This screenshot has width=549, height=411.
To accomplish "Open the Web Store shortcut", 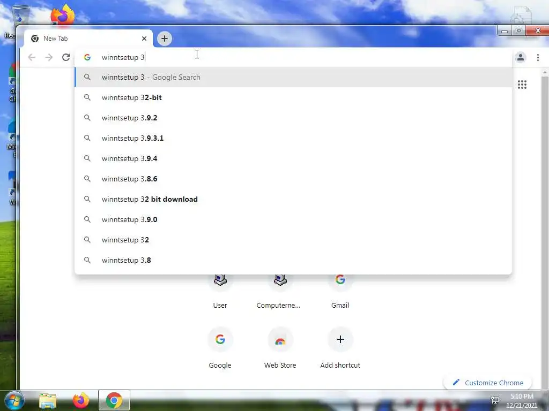I will coord(280,348).
